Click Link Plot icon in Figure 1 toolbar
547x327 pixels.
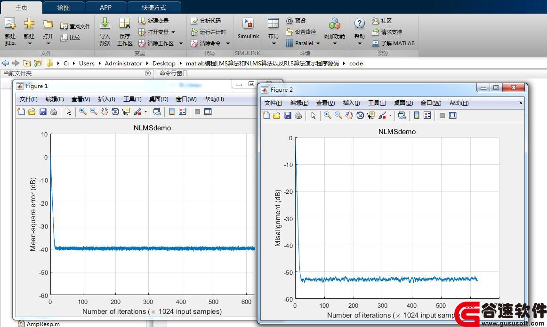tap(157, 112)
